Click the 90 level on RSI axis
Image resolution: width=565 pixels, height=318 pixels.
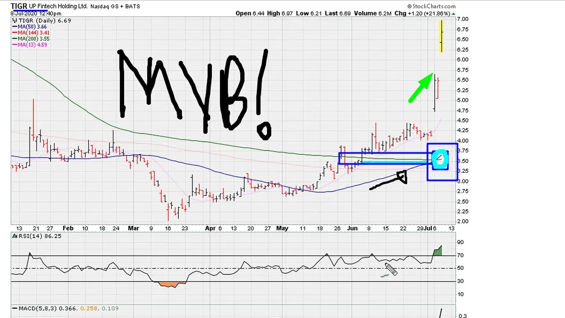460,242
